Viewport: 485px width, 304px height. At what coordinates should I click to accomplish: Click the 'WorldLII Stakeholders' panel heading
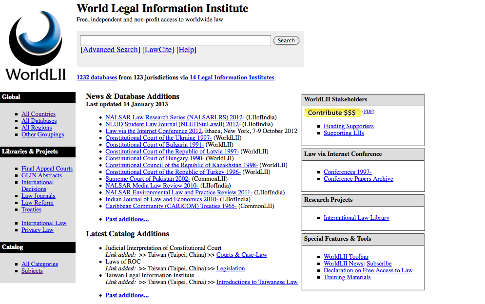point(336,99)
